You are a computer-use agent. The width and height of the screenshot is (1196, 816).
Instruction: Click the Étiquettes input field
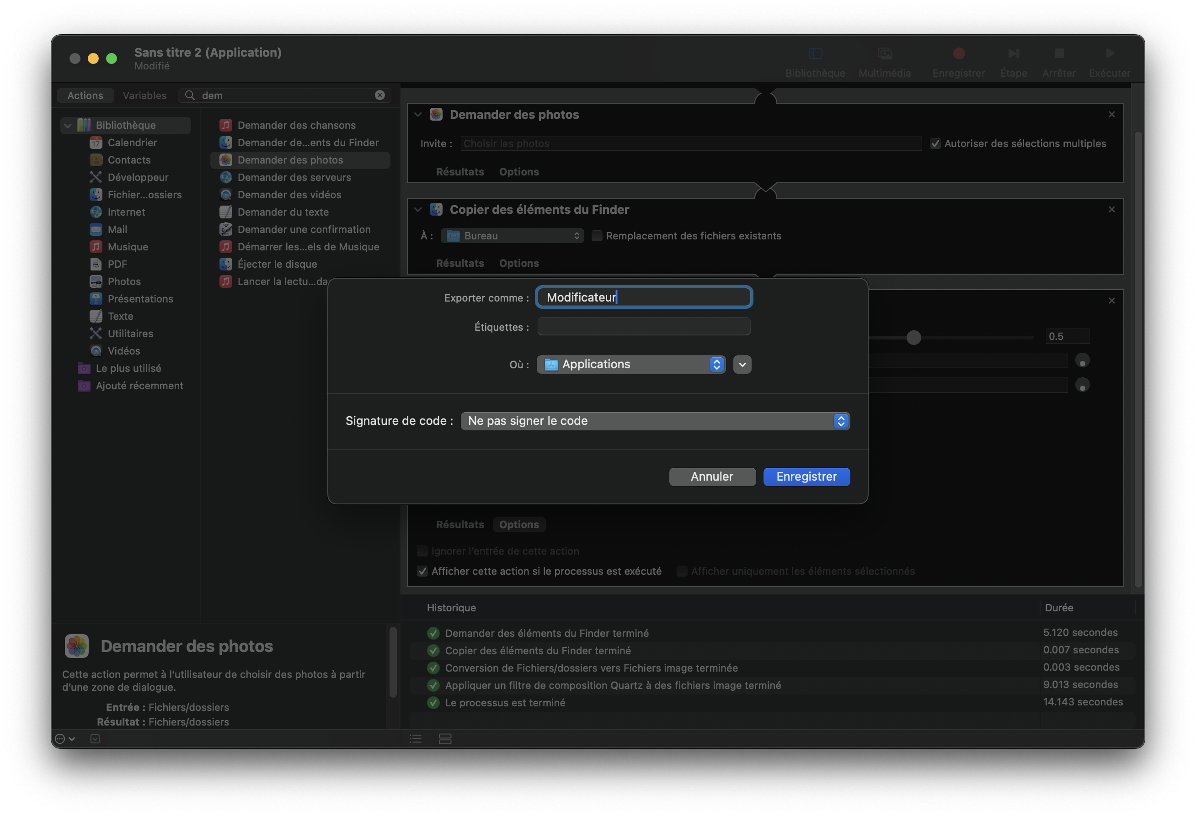pyautogui.click(x=643, y=327)
